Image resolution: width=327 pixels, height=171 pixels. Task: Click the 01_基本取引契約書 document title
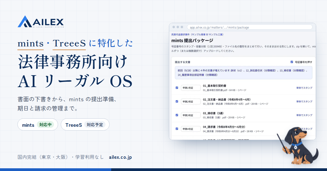[x=214, y=86]
